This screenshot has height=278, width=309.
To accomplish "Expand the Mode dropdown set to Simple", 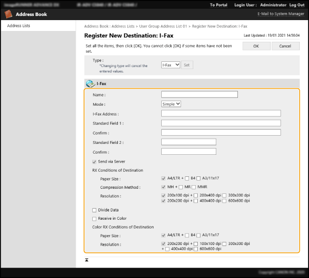I will [x=171, y=104].
